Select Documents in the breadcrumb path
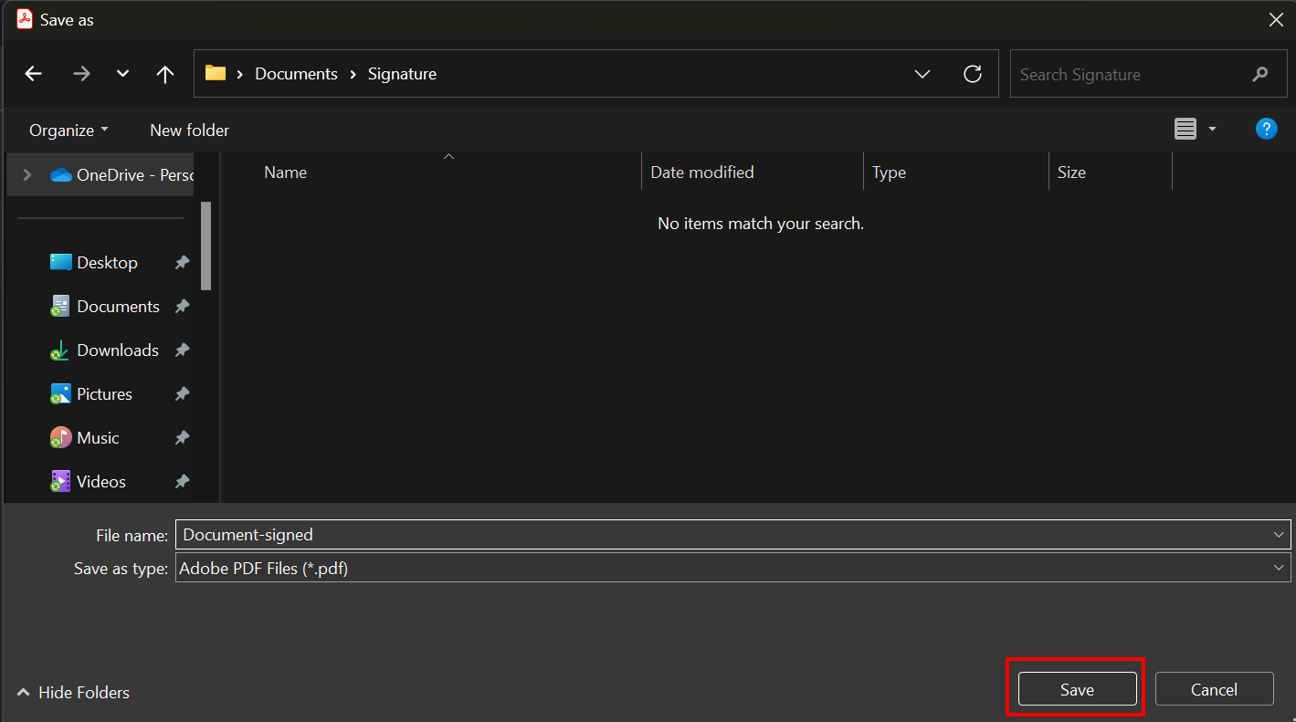This screenshot has width=1296, height=722. [296, 74]
